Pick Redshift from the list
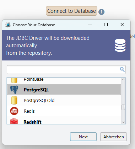 (64, 121)
